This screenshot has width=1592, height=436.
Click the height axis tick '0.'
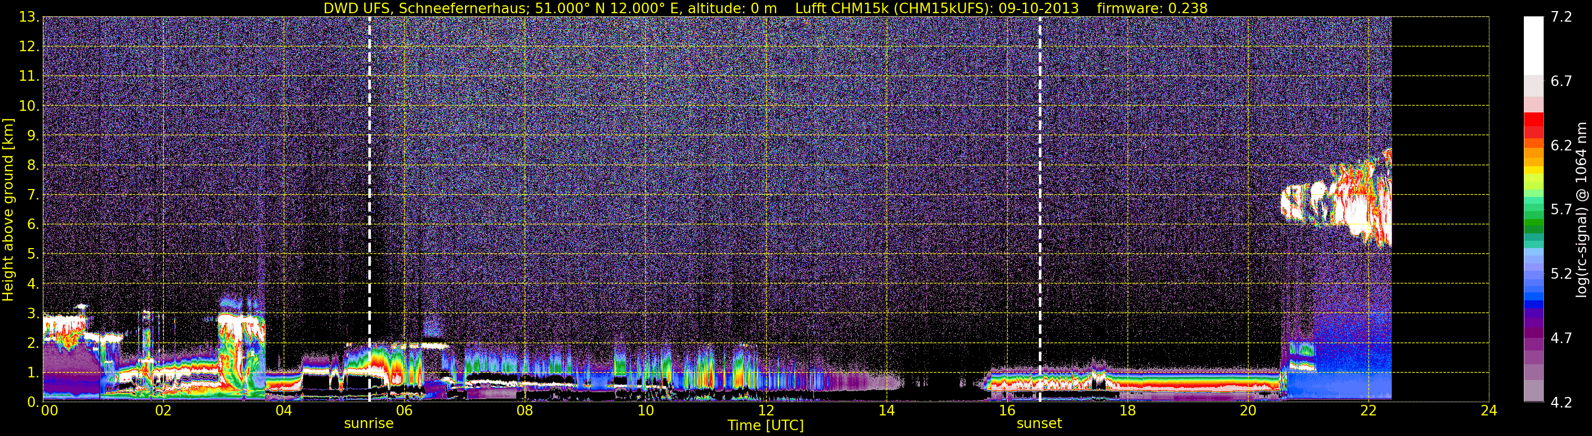(x=33, y=402)
